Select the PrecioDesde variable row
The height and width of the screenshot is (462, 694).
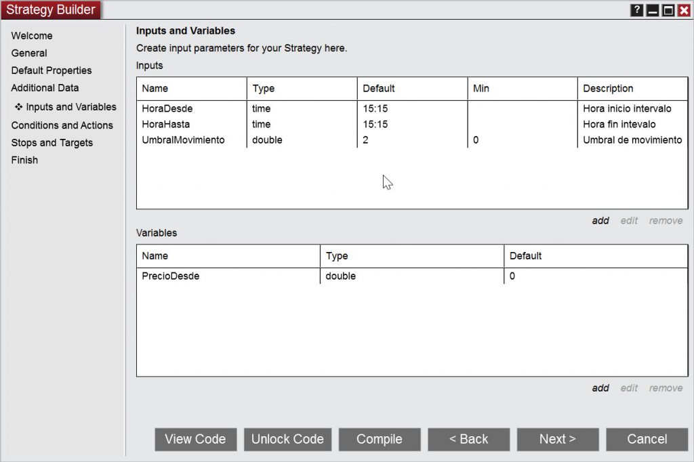tap(412, 276)
